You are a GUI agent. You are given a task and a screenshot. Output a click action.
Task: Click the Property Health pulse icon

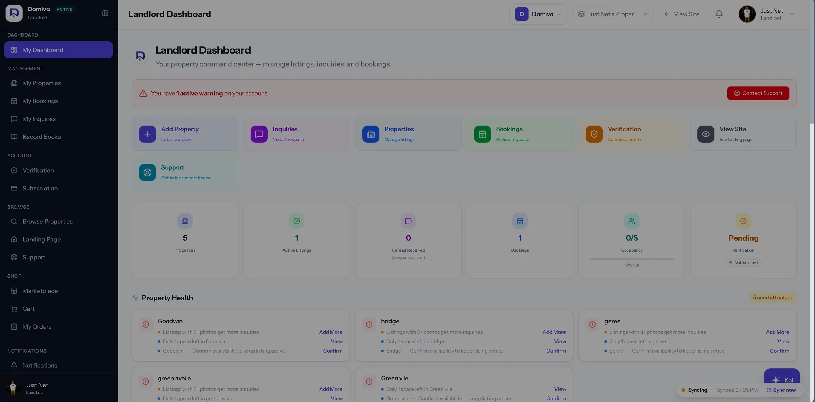coord(135,298)
